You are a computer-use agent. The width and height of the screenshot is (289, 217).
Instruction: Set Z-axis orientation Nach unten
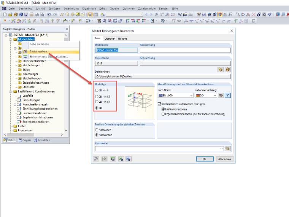[97, 135]
